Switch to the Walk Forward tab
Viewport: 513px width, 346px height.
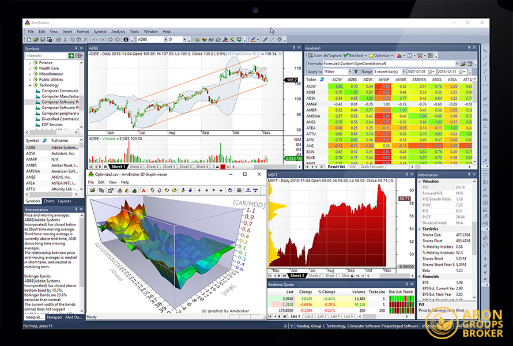point(372,167)
